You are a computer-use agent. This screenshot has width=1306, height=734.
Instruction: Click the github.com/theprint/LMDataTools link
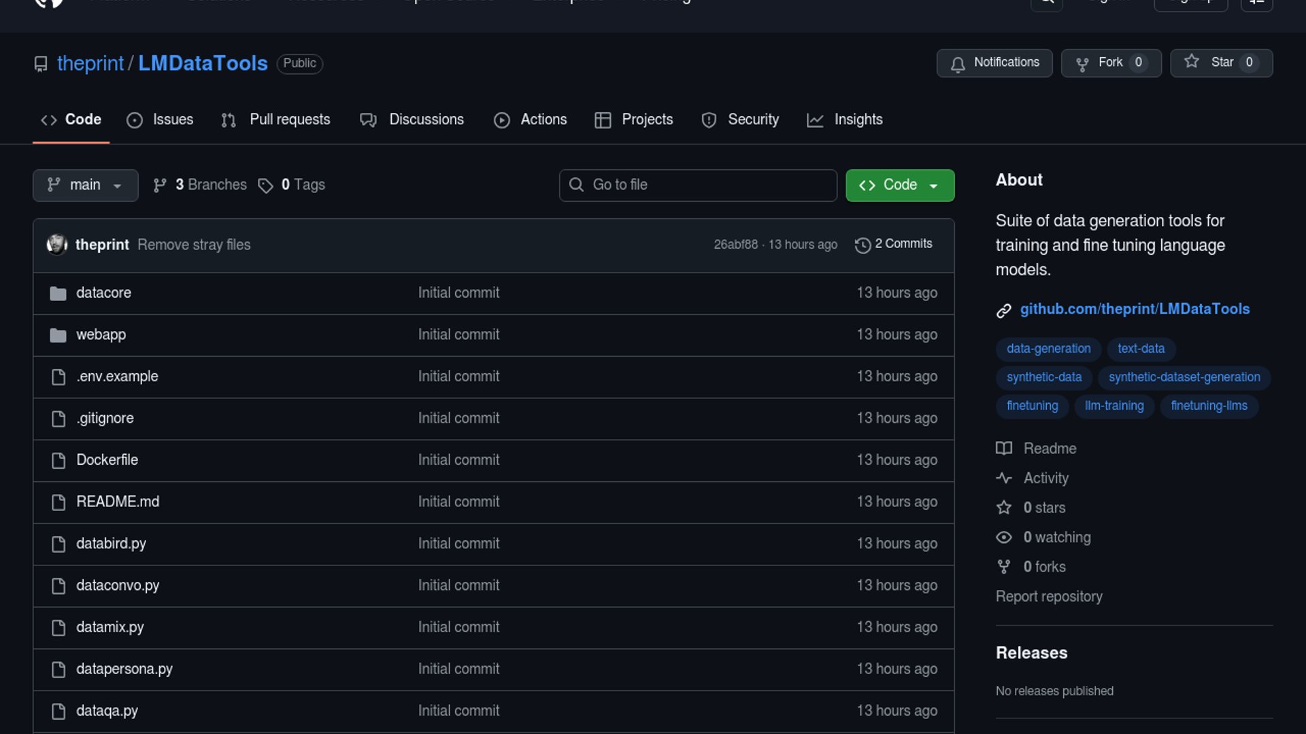point(1134,309)
